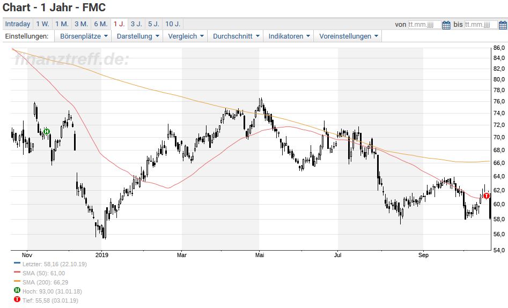Select the 5 J. time range

[x=153, y=24]
